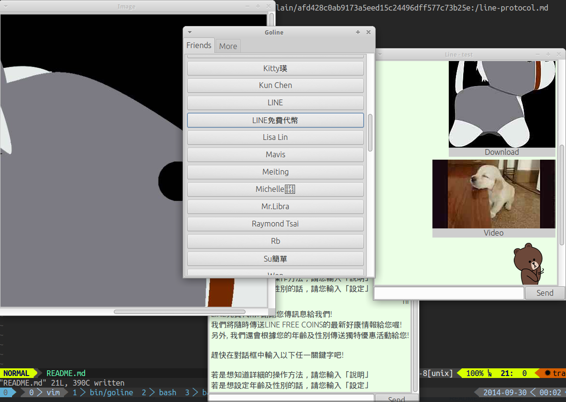
Task: Open chat with Kun Chen
Action: [275, 85]
